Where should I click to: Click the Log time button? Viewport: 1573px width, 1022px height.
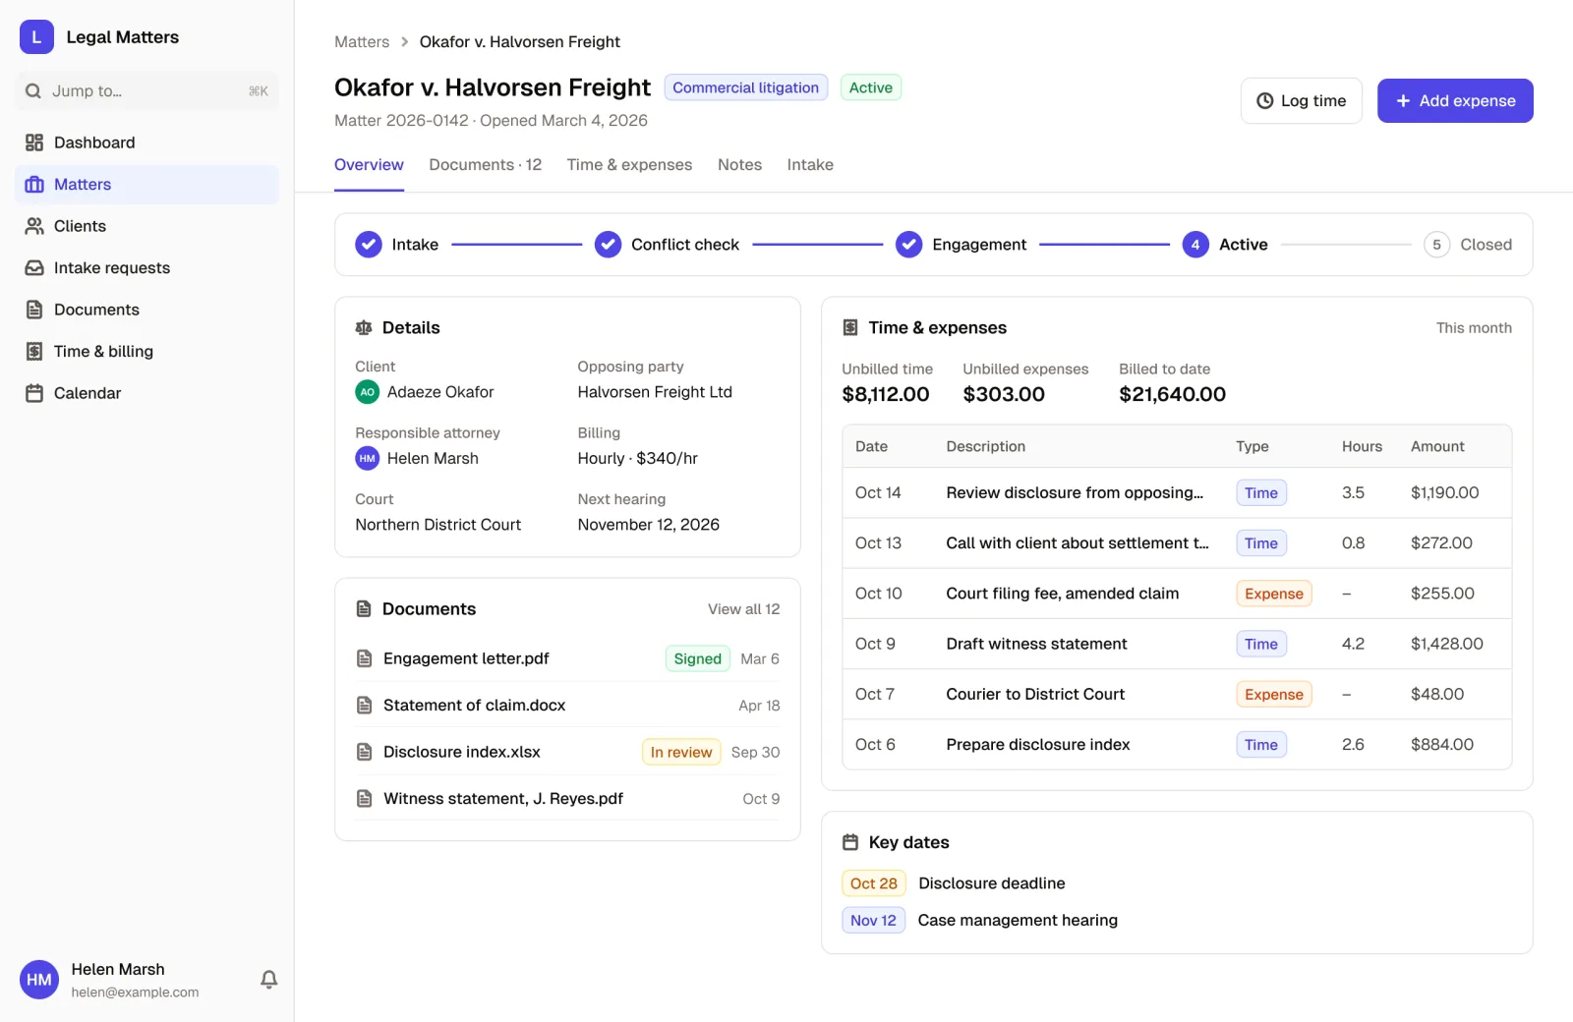pyautogui.click(x=1302, y=101)
